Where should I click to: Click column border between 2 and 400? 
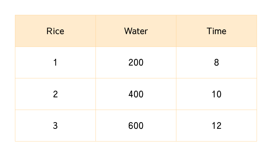(x=95, y=94)
